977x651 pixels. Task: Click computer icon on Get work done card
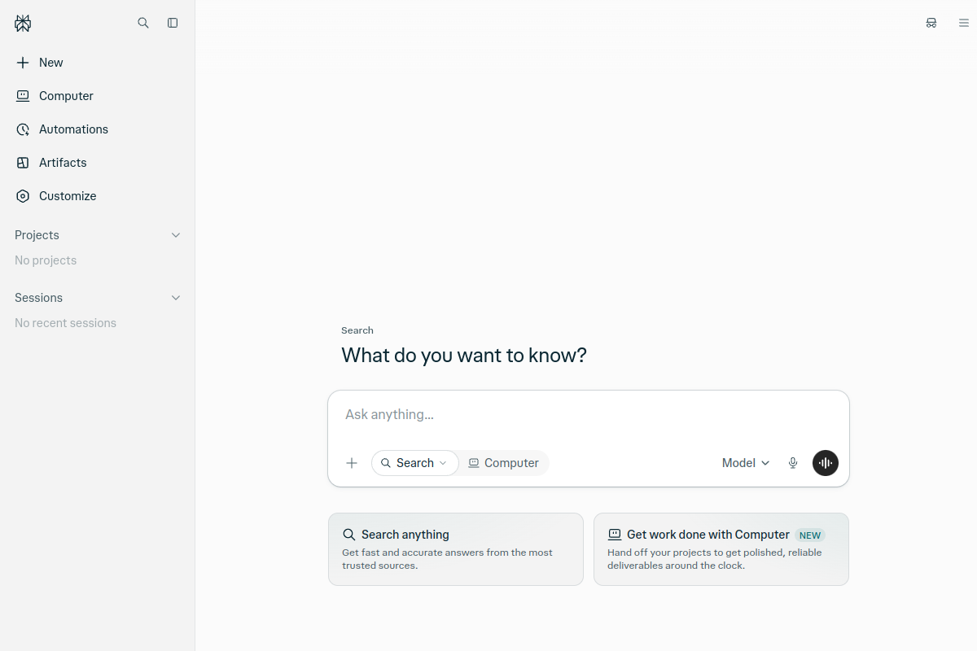click(615, 535)
